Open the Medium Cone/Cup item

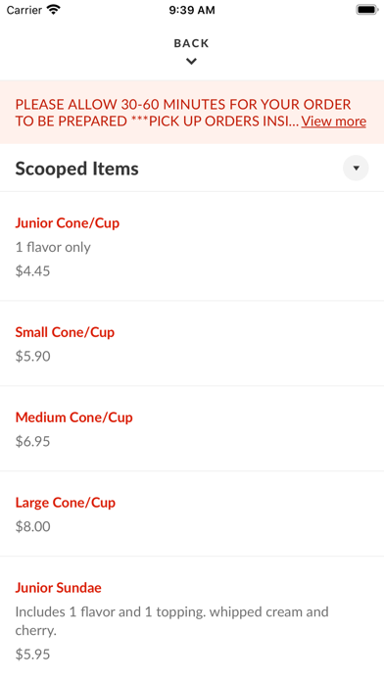[x=192, y=429]
